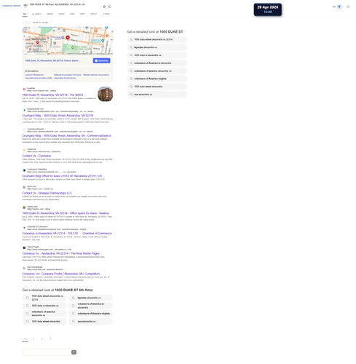Open Alexandria Dental Group link

click(x=65, y=78)
